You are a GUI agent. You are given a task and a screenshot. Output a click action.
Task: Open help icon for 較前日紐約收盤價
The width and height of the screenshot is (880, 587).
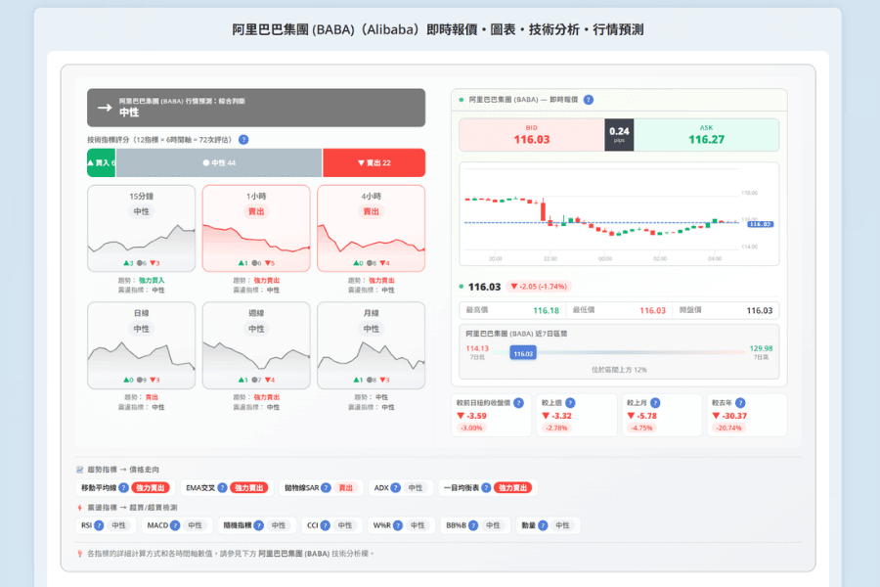[518, 403]
